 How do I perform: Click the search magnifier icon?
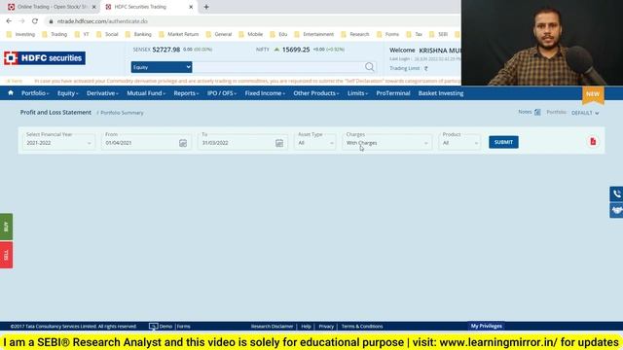point(370,67)
